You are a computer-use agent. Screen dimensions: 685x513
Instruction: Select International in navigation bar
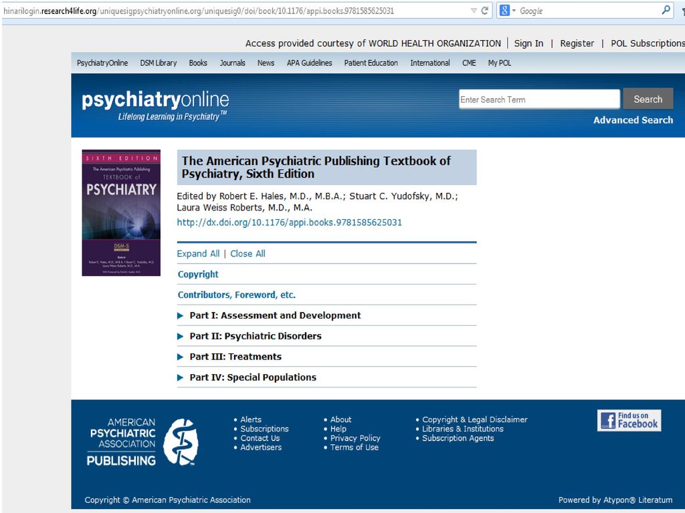tap(430, 63)
